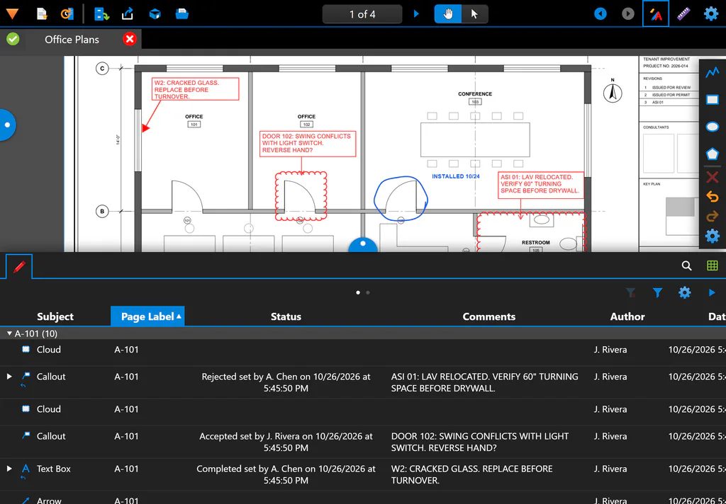Click the green checkmark beside Office Plans

click(13, 40)
